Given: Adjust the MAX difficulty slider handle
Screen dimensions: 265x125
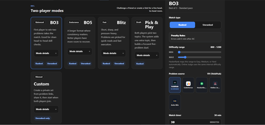Looking at the screenshot, I should coord(185,57).
